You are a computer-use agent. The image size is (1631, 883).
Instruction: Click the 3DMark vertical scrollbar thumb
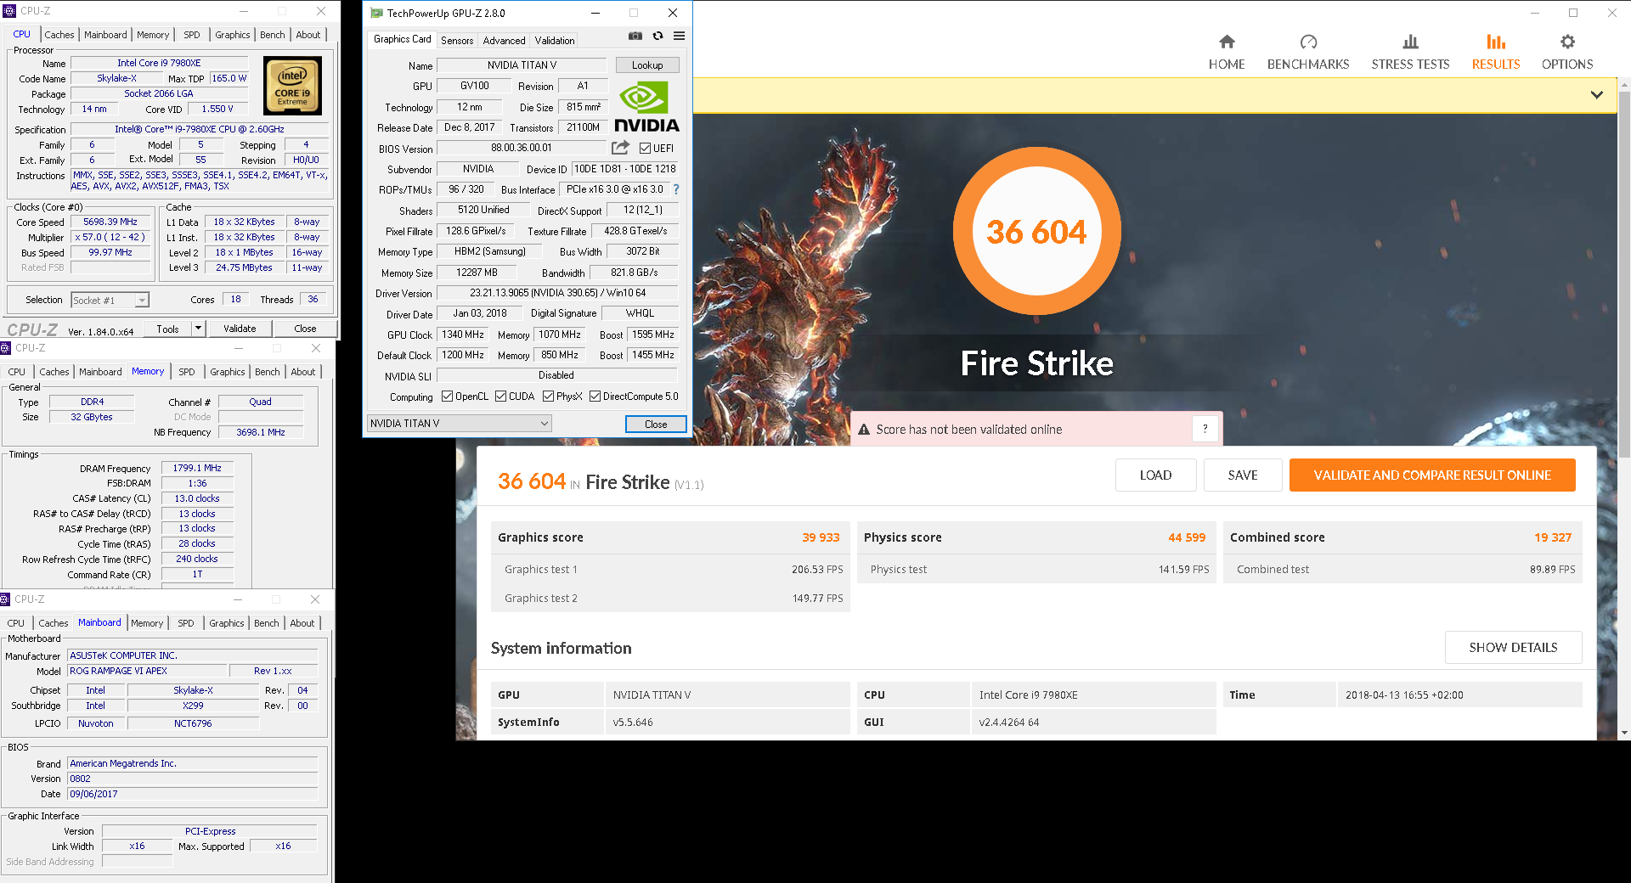(x=1624, y=273)
